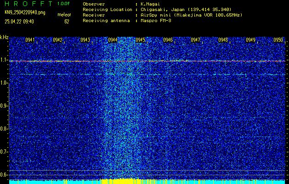289x184 pixels.
Task: Click the 0945 time marker
Action: (140, 40)
